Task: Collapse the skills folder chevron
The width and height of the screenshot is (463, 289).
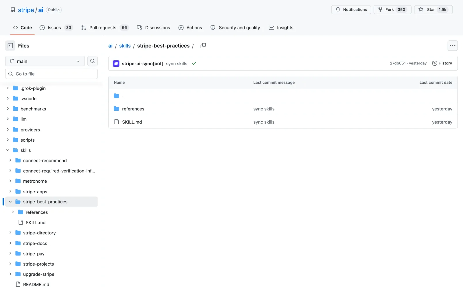Action: point(8,150)
